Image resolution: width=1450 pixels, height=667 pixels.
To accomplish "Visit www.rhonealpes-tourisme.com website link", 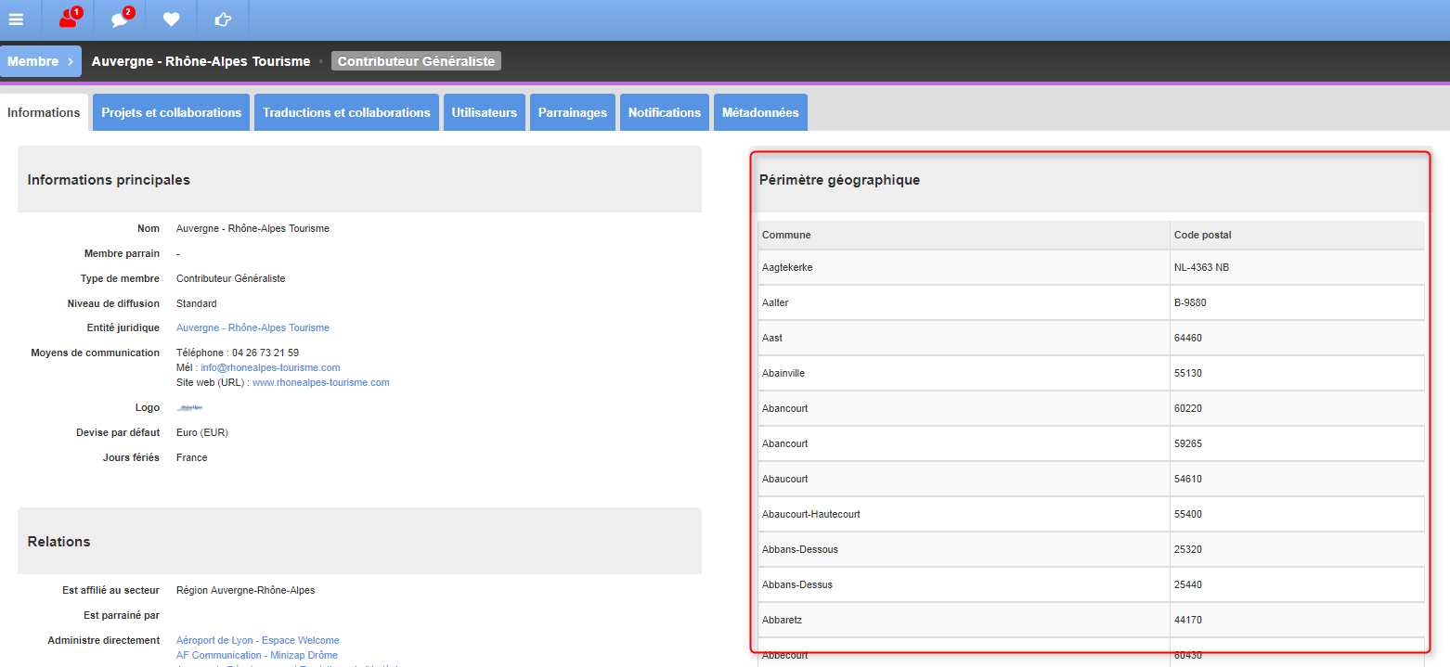I will 321,382.
